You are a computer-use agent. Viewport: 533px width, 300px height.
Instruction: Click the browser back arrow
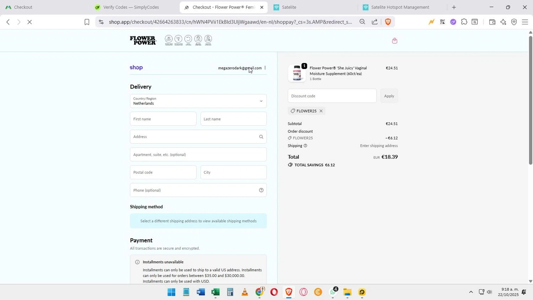pos(8,22)
